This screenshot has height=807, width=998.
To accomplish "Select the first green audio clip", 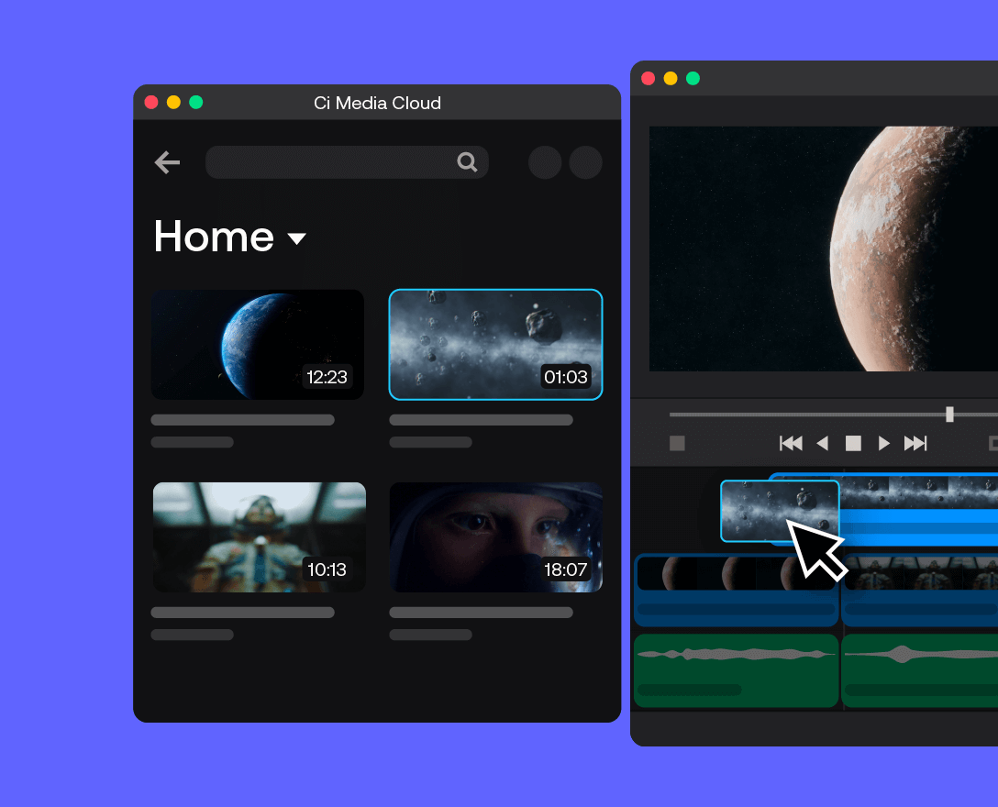I will coord(737,670).
